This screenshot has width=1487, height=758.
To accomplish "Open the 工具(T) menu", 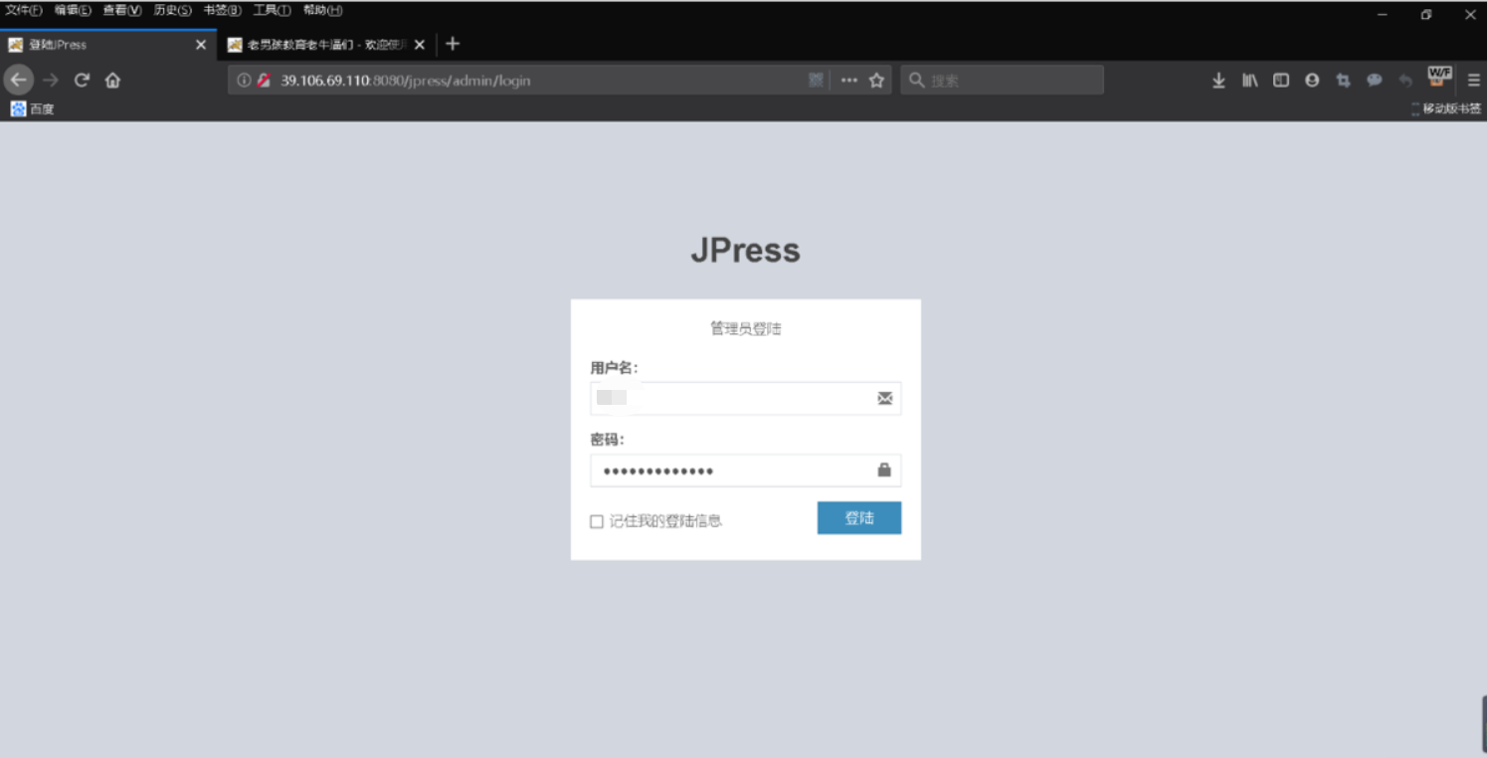I will pos(272,10).
